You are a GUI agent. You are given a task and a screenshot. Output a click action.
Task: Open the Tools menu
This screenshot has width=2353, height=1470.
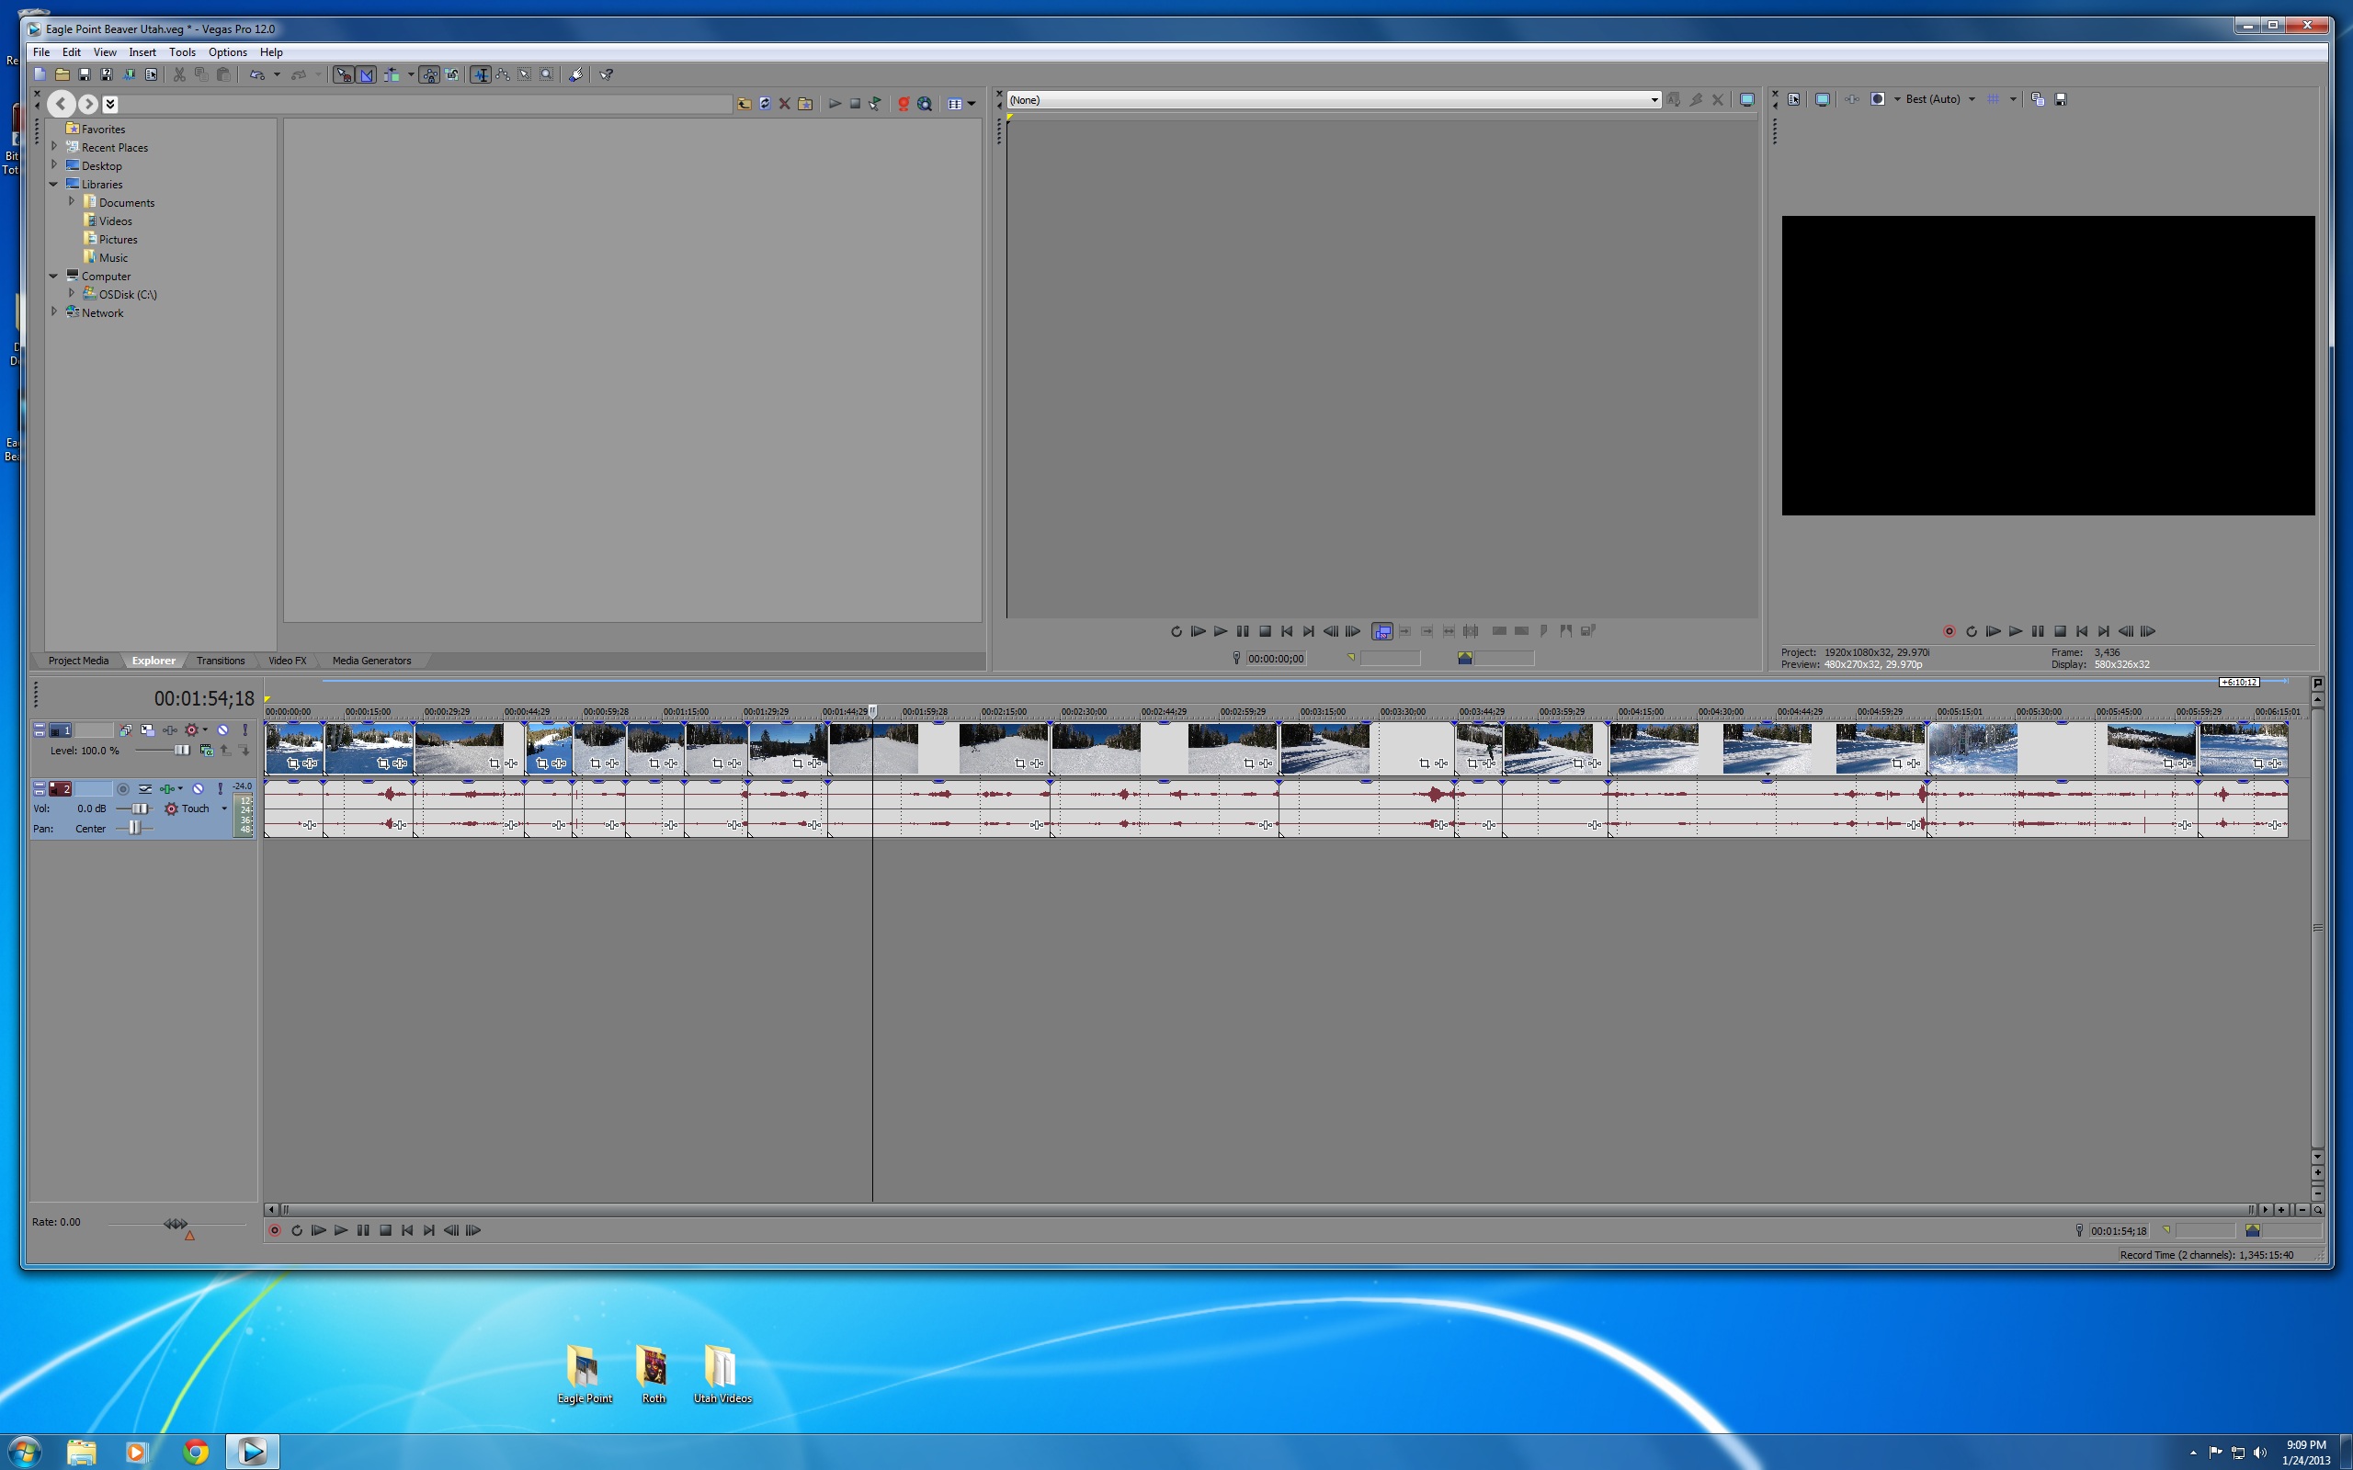[182, 52]
